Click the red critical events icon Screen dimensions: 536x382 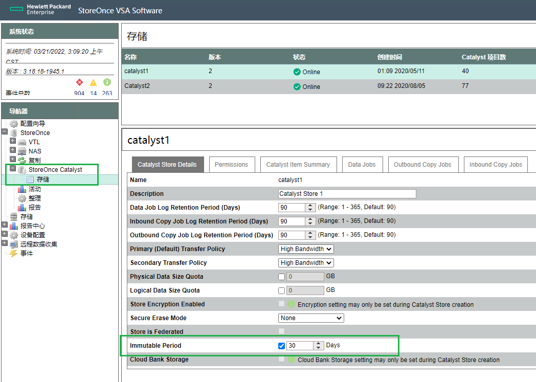click(79, 82)
